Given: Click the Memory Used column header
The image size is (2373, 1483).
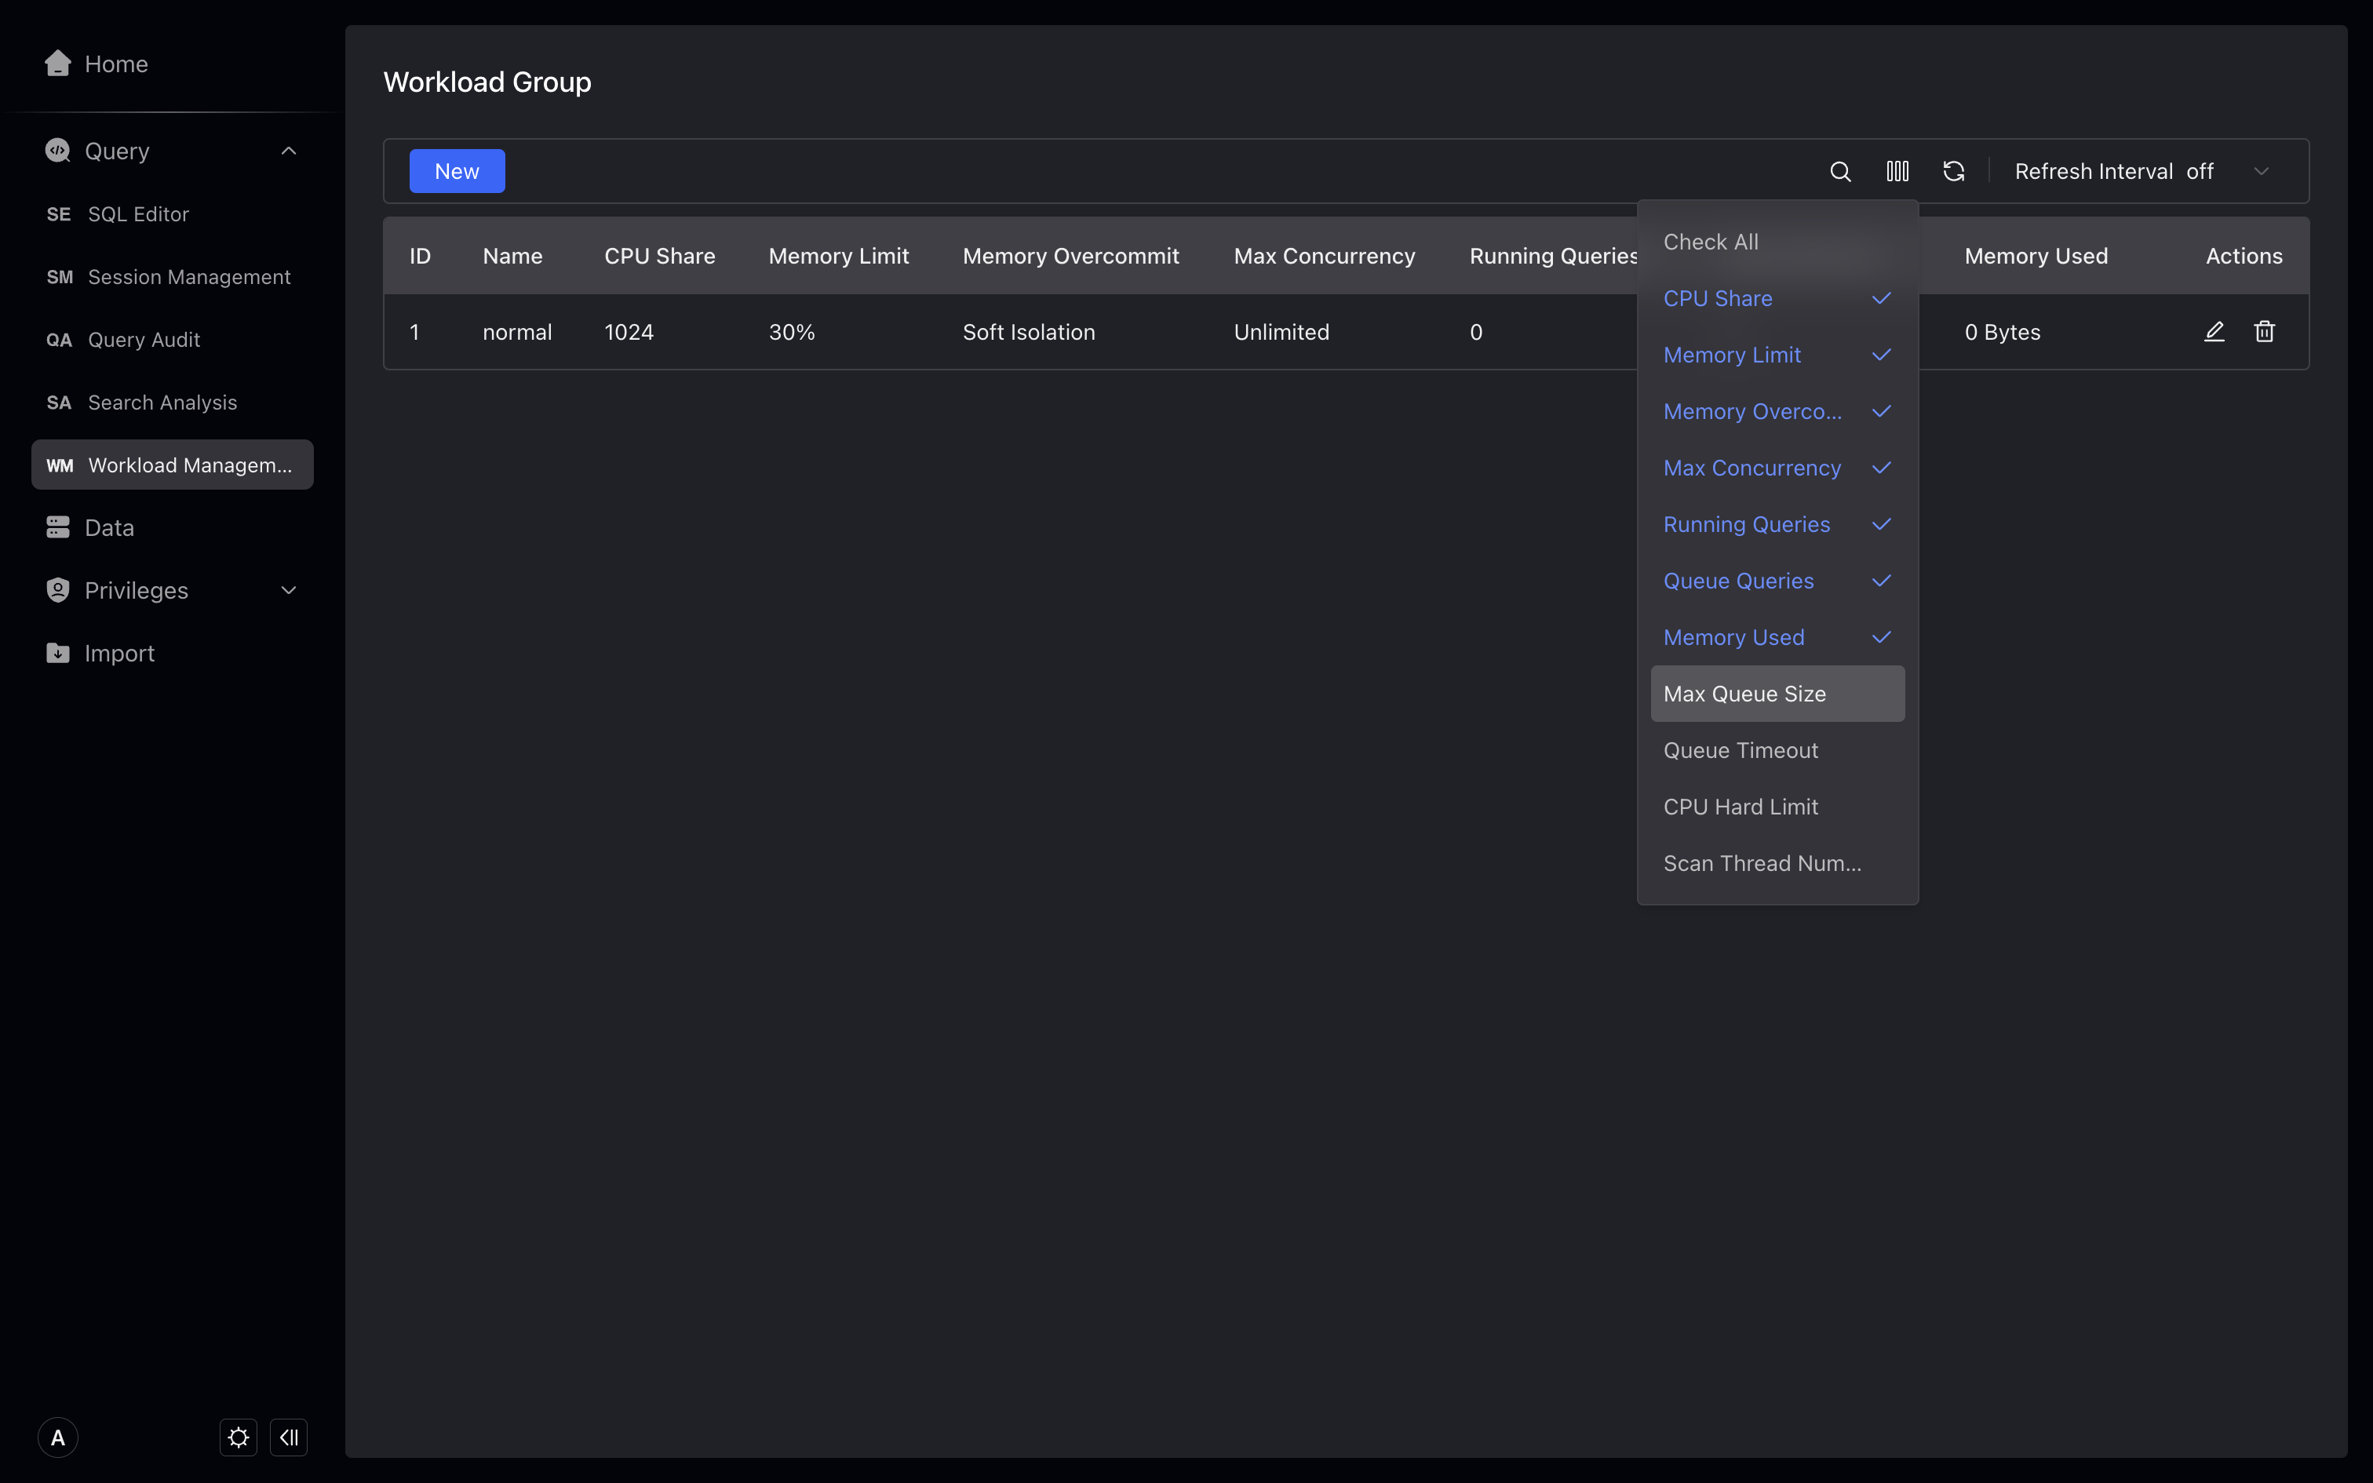Looking at the screenshot, I should tap(2036, 256).
